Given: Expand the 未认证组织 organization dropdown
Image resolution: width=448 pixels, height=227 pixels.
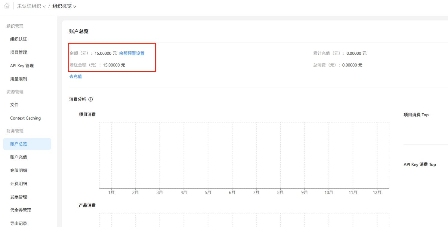Looking at the screenshot, I should [x=31, y=6].
